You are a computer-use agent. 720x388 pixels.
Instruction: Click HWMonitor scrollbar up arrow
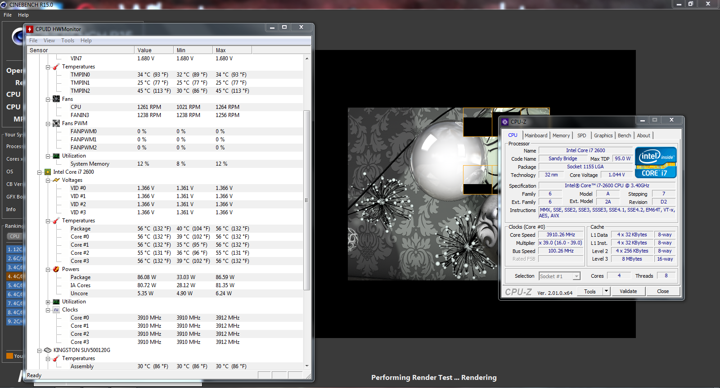pos(307,59)
